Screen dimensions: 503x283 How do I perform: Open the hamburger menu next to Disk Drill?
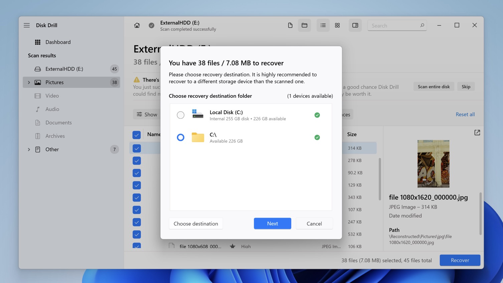coord(27,25)
